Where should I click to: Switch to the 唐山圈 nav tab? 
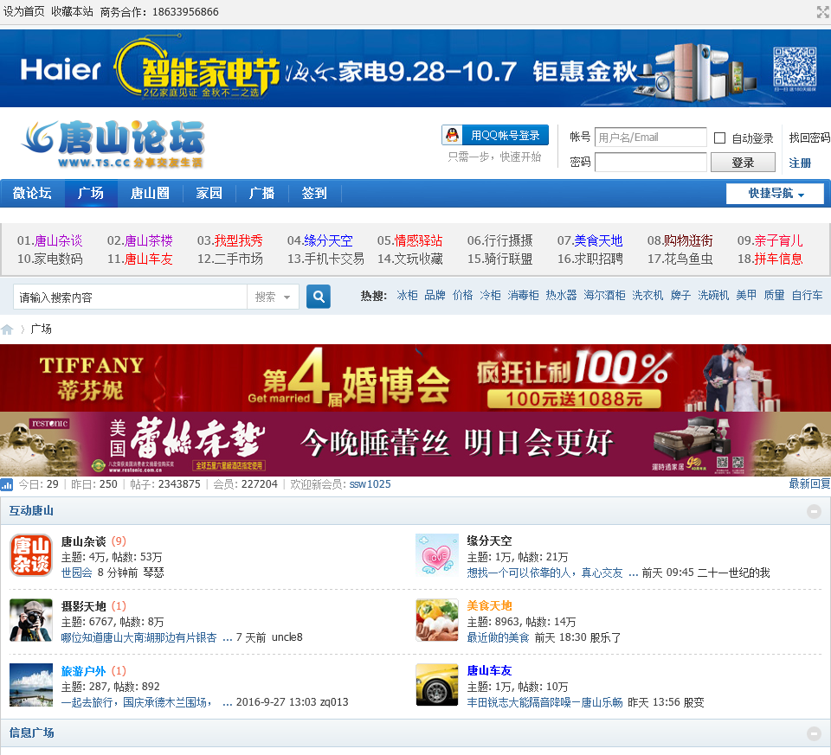[150, 193]
